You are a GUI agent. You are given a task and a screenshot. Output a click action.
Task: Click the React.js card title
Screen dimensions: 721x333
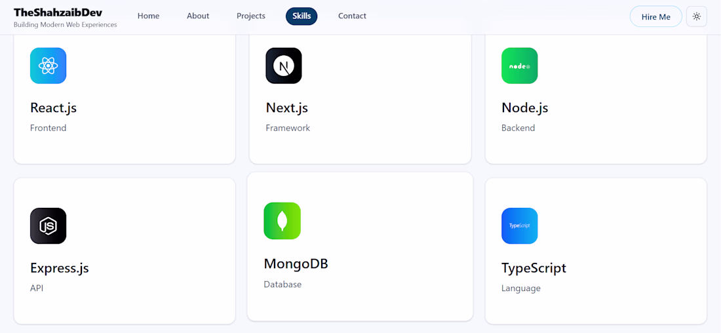[53, 108]
